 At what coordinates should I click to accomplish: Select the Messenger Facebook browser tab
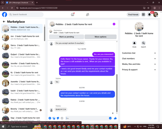pos(19,3)
